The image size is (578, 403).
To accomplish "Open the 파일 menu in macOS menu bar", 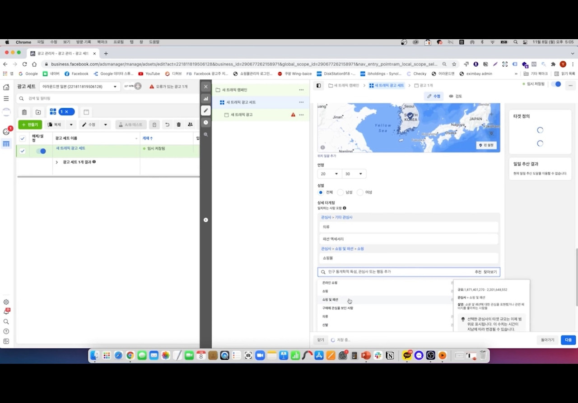I will click(41, 42).
